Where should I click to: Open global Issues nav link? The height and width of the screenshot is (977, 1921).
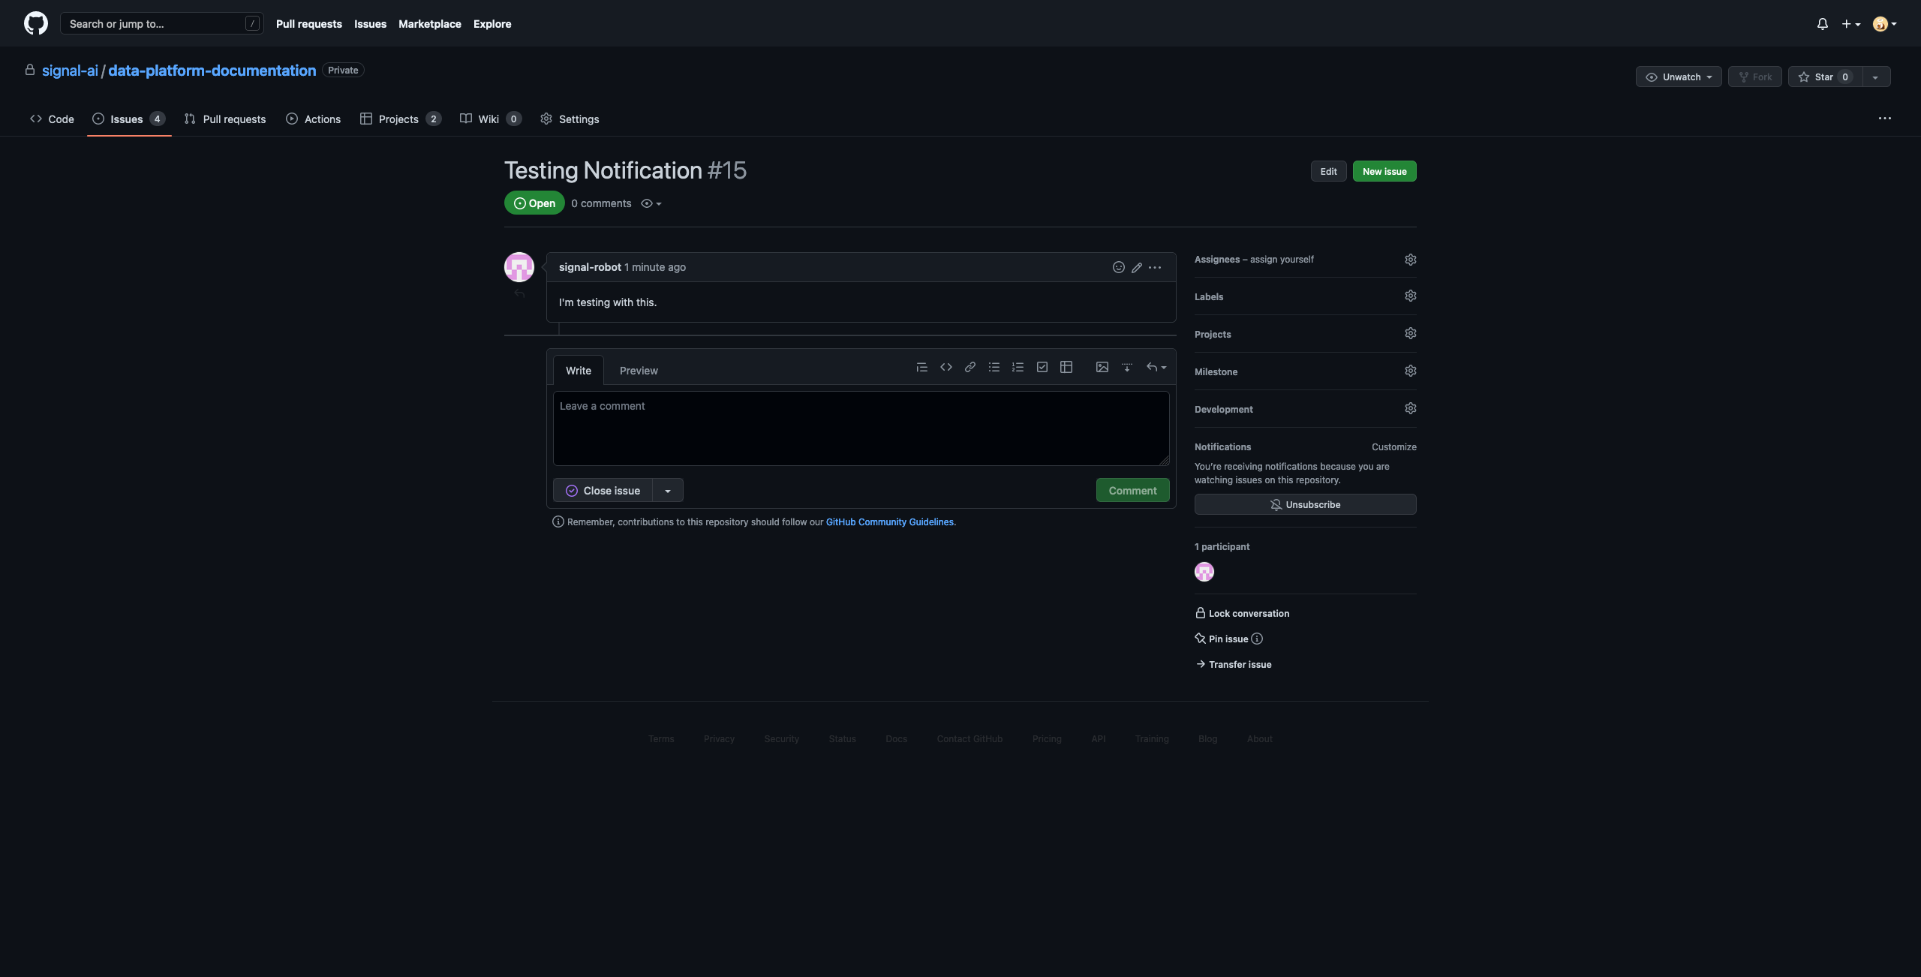tap(370, 24)
